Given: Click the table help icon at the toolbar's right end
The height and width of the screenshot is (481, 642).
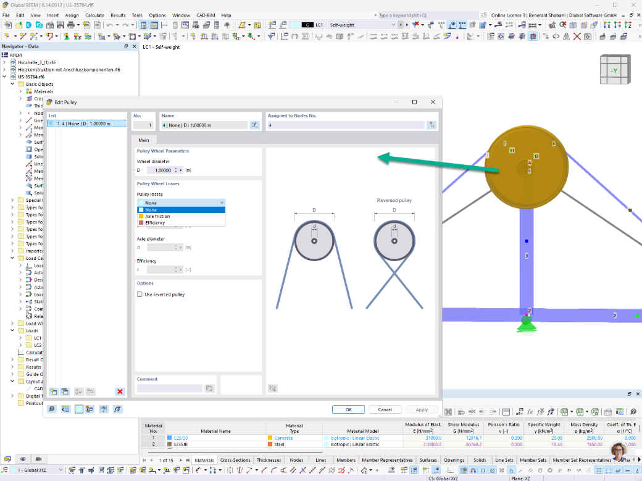Looking at the screenshot, I should (x=633, y=412).
